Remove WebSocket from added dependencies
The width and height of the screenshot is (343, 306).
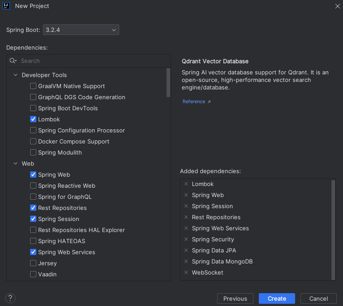pos(186,273)
